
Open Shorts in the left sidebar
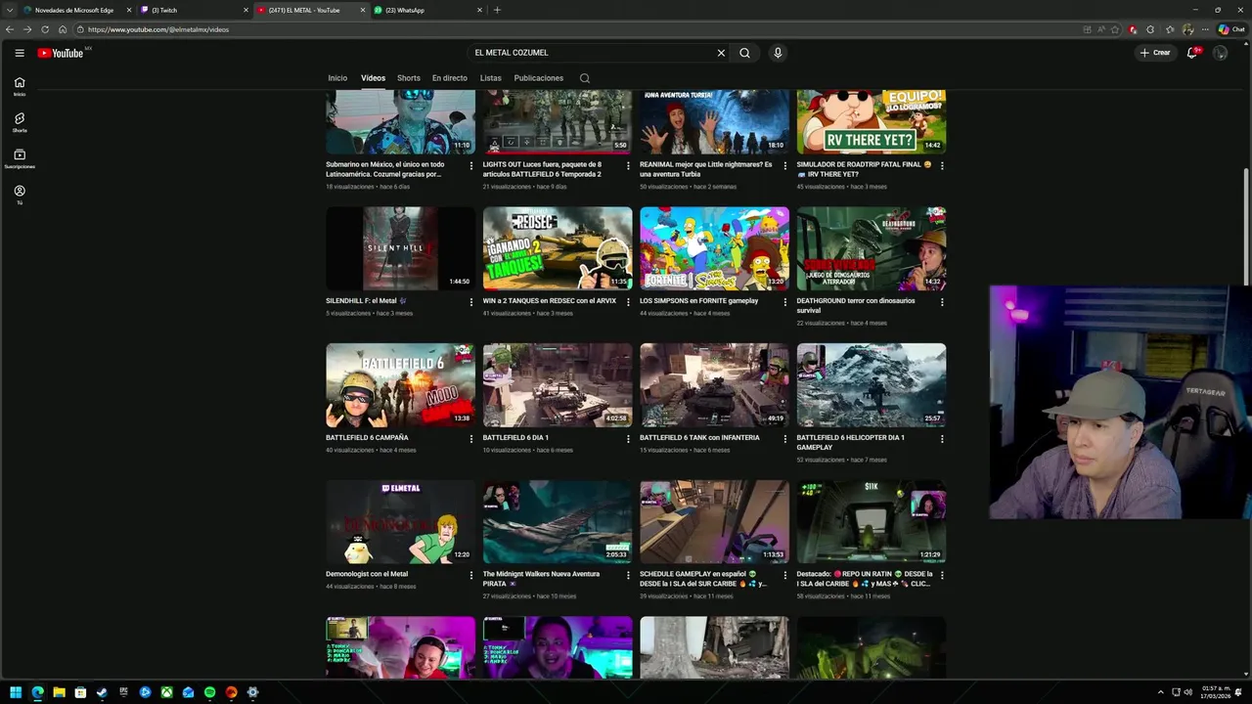click(20, 122)
